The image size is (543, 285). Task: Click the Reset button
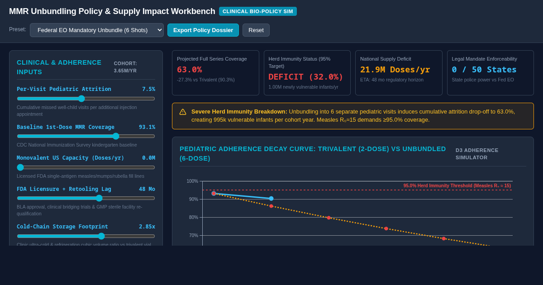[256, 30]
